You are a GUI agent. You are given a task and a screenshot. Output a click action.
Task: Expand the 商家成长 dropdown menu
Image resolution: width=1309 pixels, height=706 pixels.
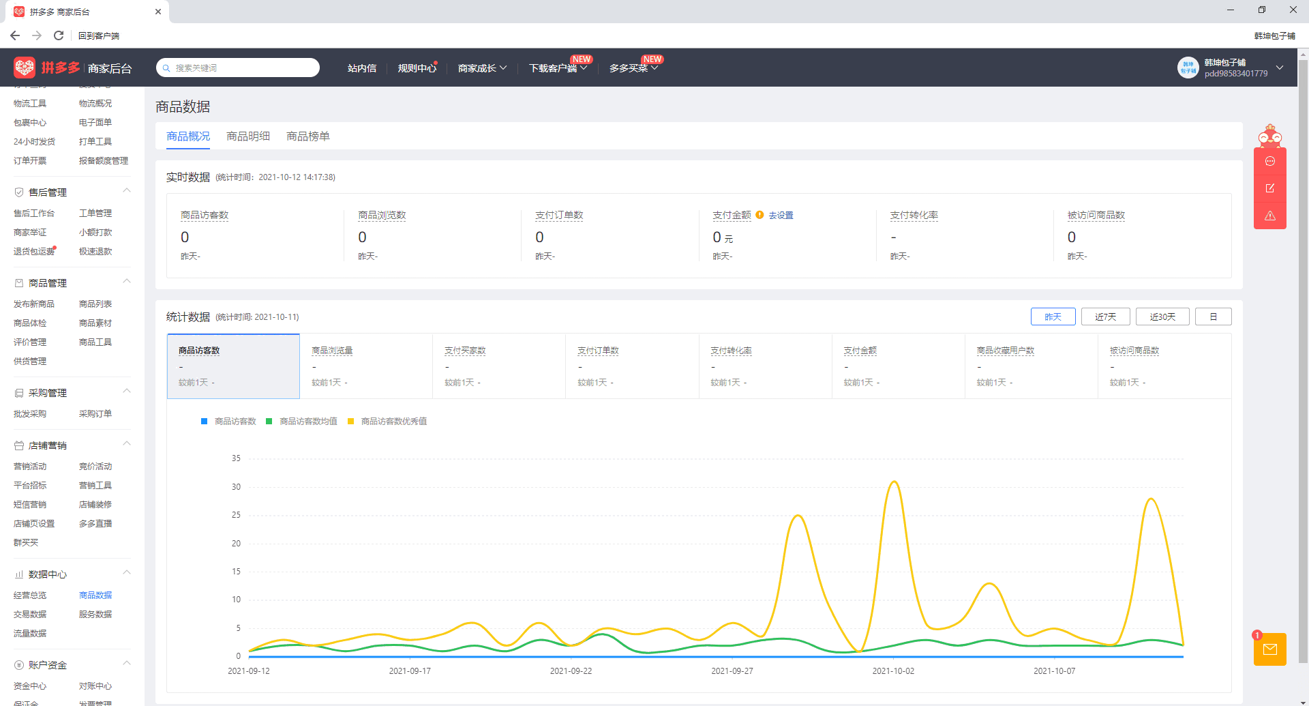pos(482,68)
